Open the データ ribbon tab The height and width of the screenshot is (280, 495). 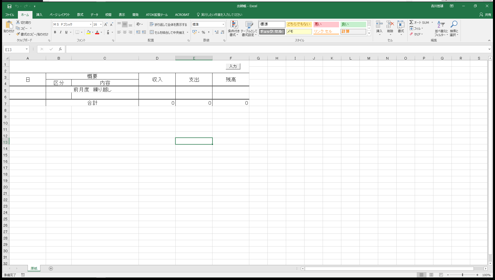coord(94,15)
